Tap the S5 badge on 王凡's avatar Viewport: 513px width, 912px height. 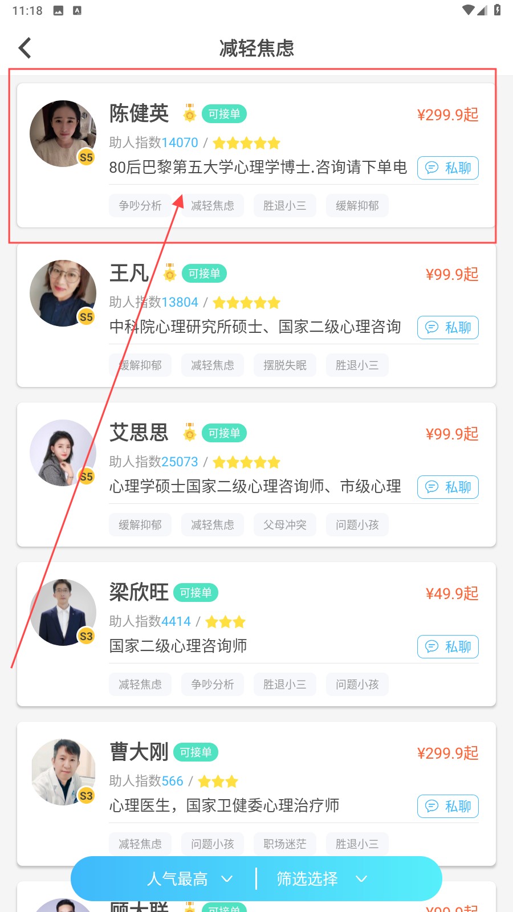pos(86,317)
